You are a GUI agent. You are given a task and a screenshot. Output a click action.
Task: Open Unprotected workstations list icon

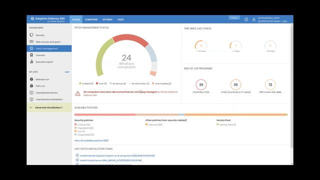point(31,99)
